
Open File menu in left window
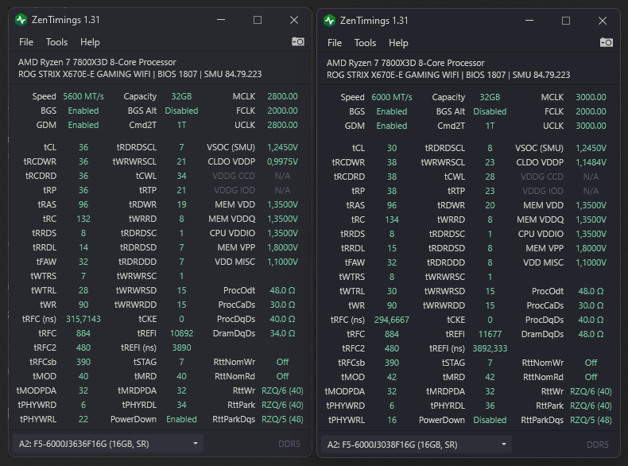click(x=26, y=42)
